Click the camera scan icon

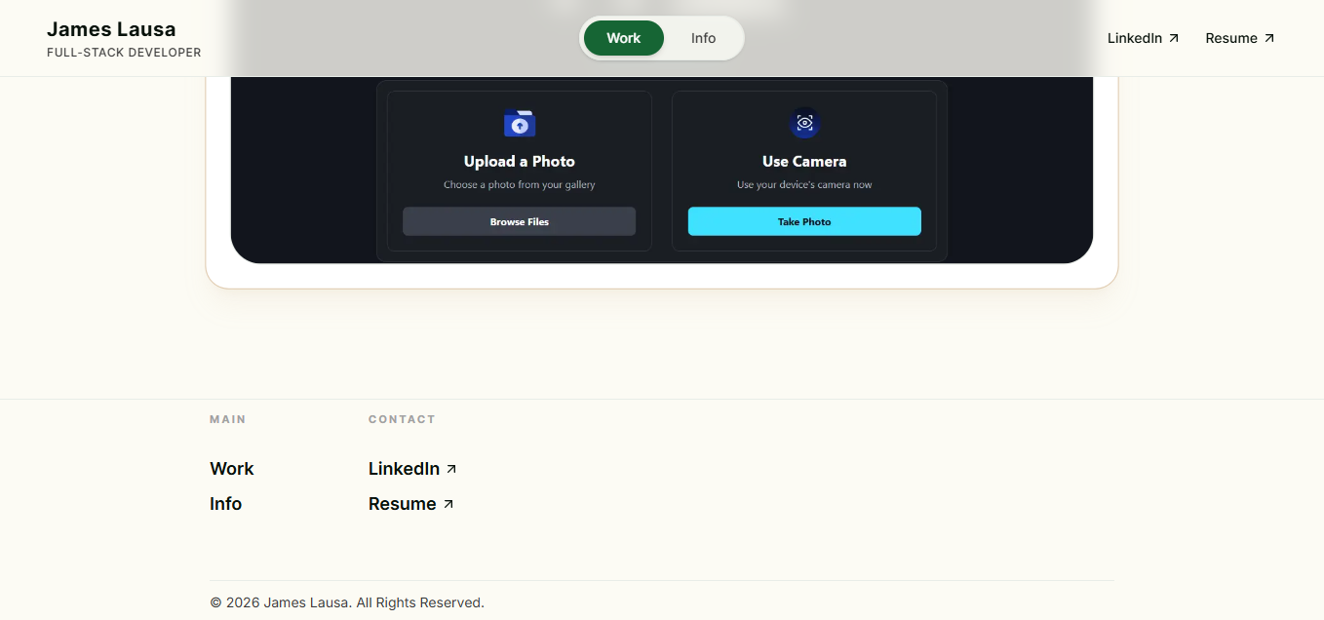click(804, 124)
